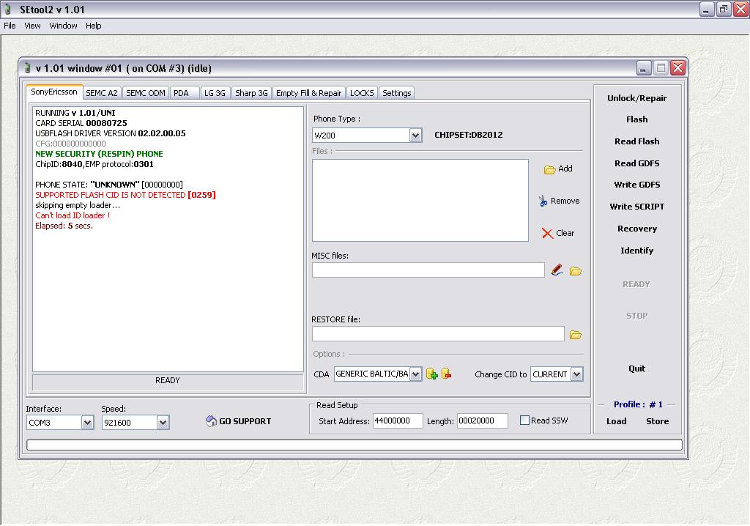This screenshot has width=750, height=526.
Task: Click inside the Files list box
Action: [x=420, y=201]
